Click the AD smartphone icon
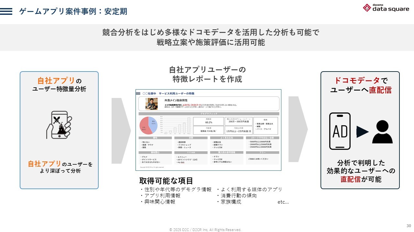Viewport: 414px width, 232px height. [x=340, y=131]
